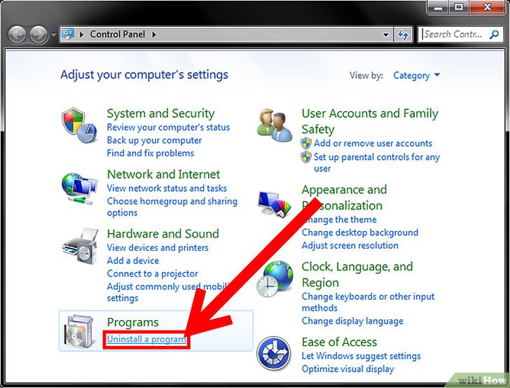Open Hardware and Sound heading
The image size is (510, 388).
163,234
